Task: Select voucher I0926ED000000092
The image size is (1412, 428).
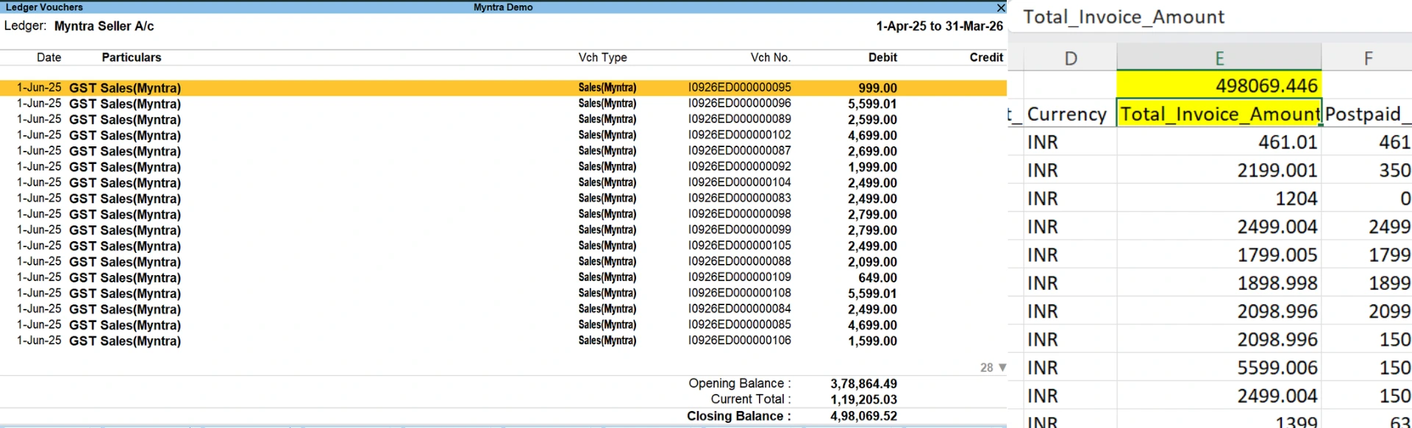Action: [x=739, y=167]
